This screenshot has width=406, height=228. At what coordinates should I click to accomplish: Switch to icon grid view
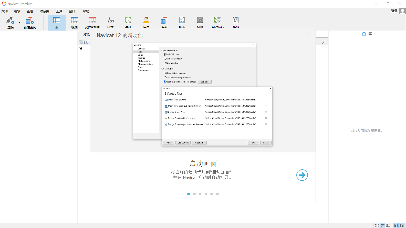coord(377,225)
